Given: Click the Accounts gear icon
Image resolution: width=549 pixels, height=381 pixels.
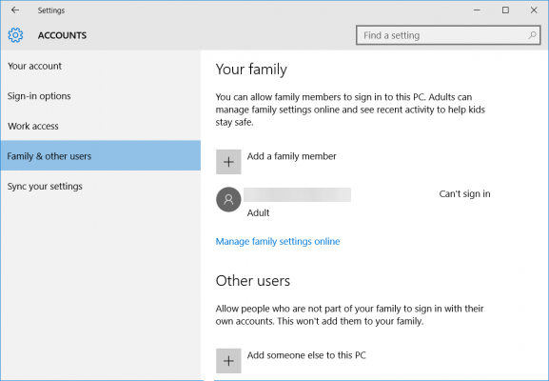Looking at the screenshot, I should [15, 35].
